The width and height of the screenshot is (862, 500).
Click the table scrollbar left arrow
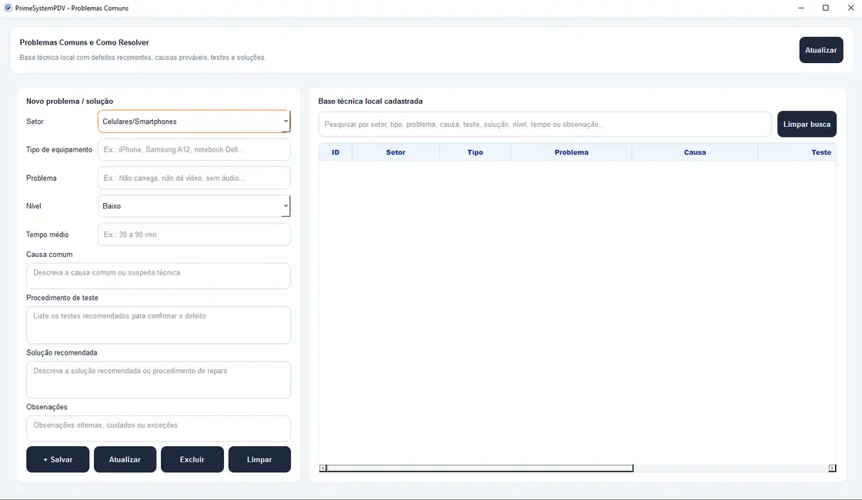coord(322,468)
